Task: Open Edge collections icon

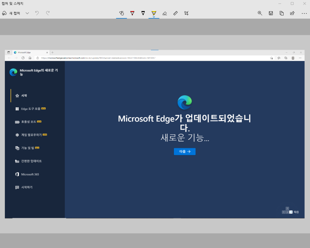Action: 286,58
